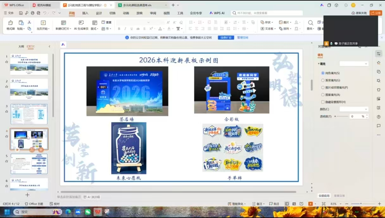This screenshot has height=218, width=385.
Task: Click the Save icon in quick access bar
Action: tap(21, 13)
